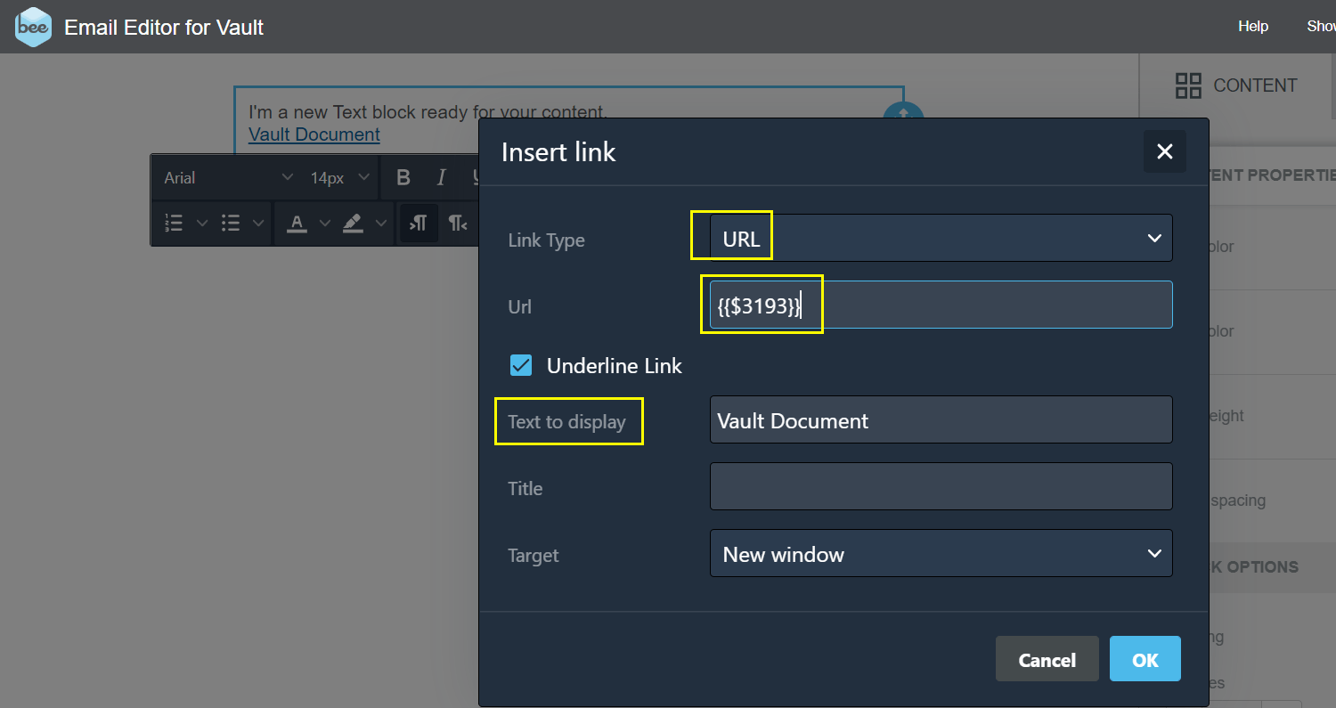
Task: Open the Link Type dropdown
Action: (x=941, y=238)
